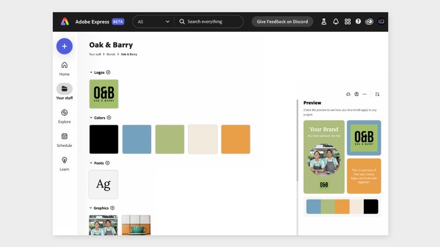Open the help question mark icon
440x247 pixels.
(358, 21)
